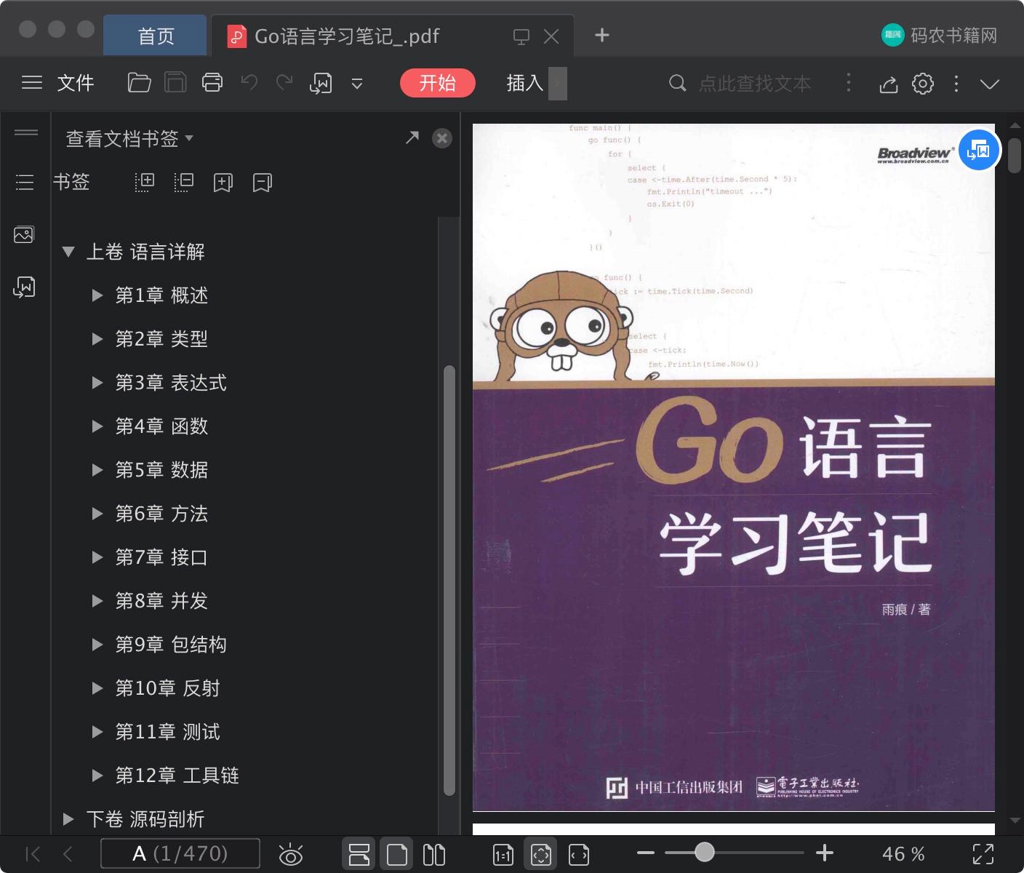Click the 码农书籍网 account label
The width and height of the screenshot is (1024, 873).
(953, 35)
